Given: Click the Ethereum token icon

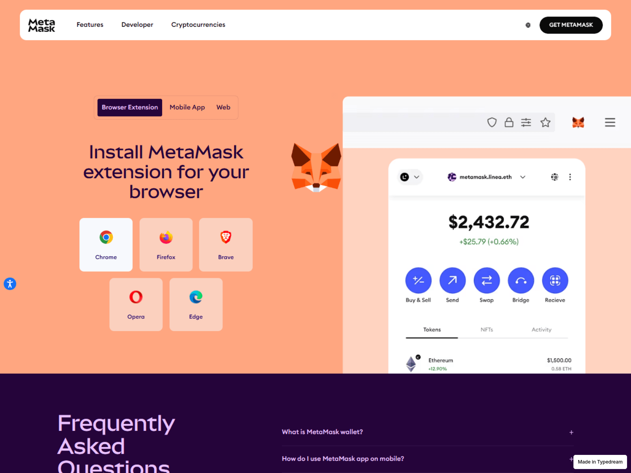Looking at the screenshot, I should click(x=411, y=364).
